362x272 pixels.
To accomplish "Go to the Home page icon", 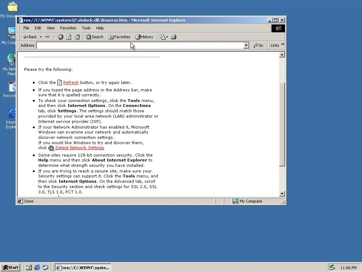I will (77, 37).
